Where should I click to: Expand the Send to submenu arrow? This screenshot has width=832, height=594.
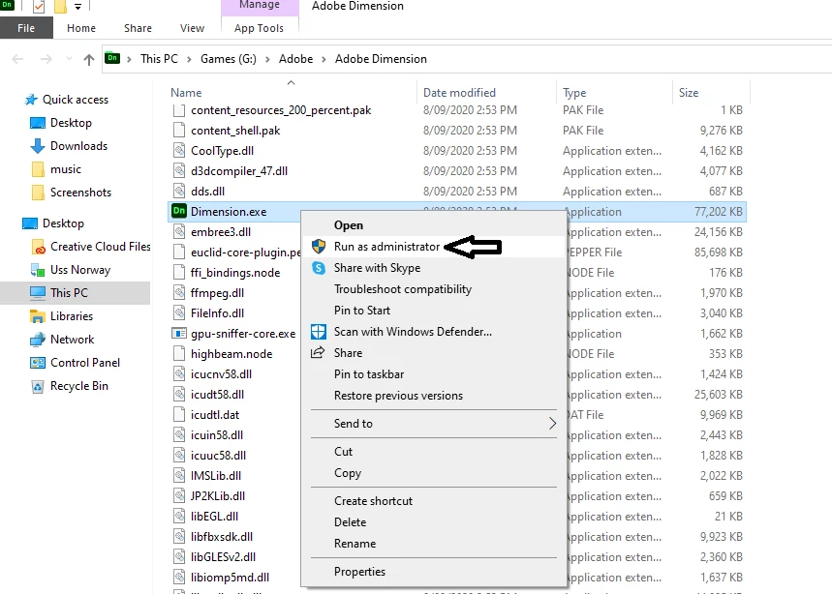click(x=552, y=423)
